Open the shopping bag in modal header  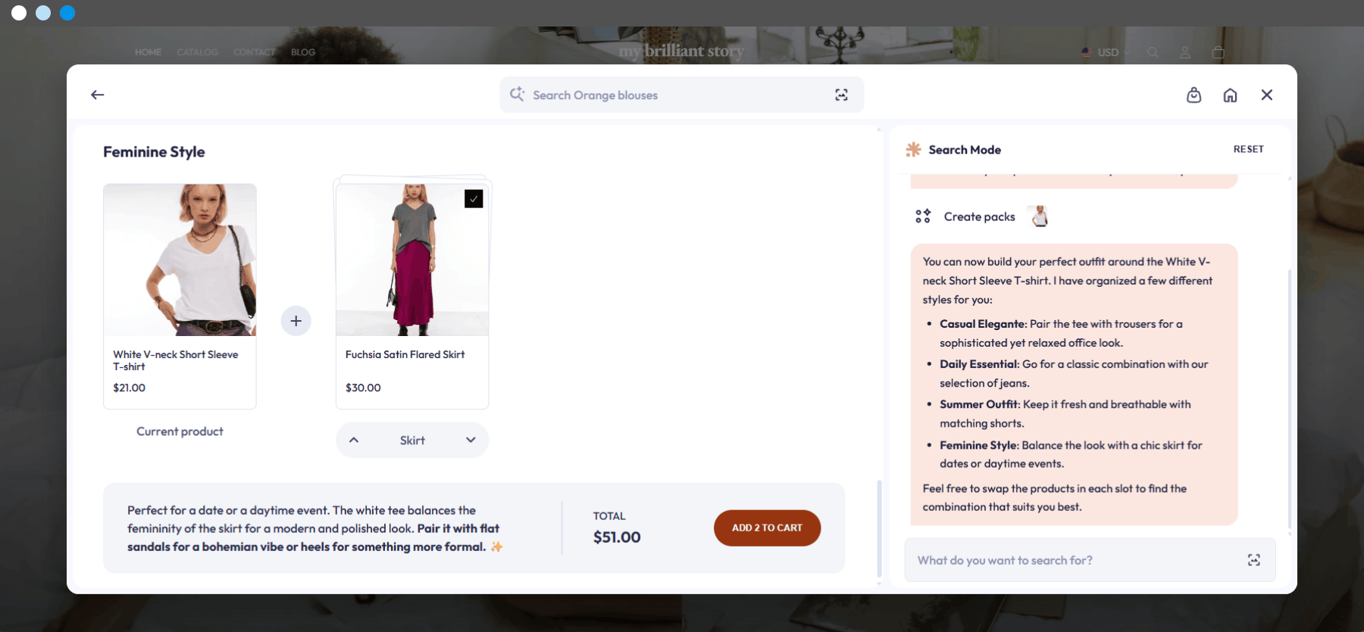[1193, 95]
